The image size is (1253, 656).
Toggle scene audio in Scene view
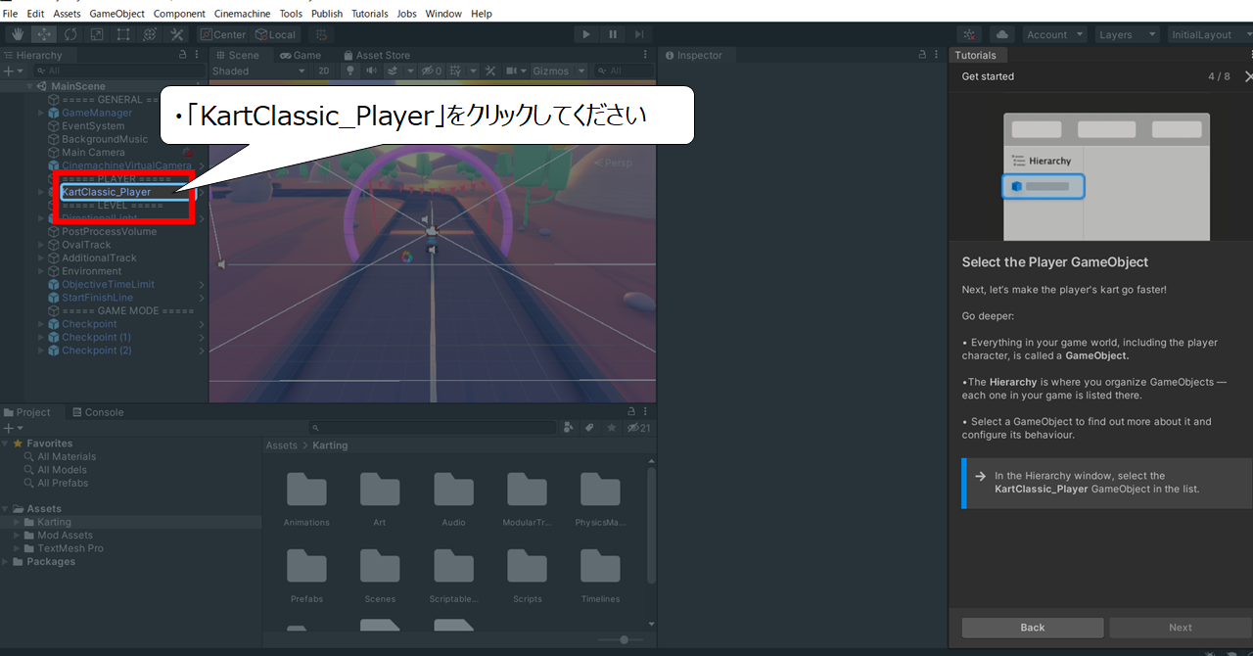pyautogui.click(x=372, y=70)
